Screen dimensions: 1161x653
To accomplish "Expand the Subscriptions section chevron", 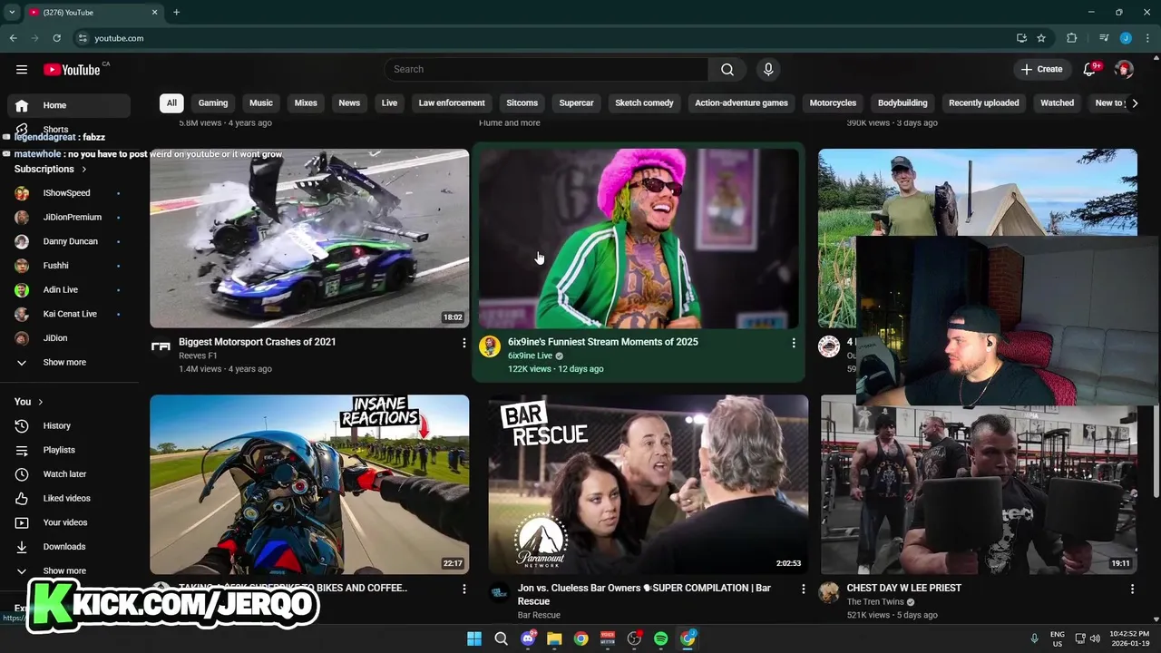I will (84, 170).
